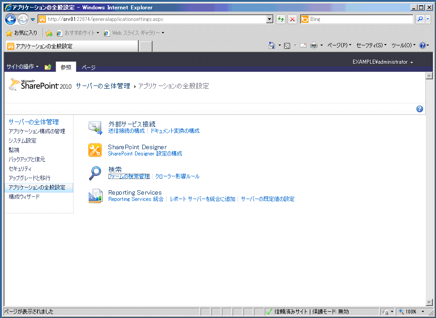Click the SharePoint 2010 logo
This screenshot has width=436, height=318.
click(x=41, y=85)
